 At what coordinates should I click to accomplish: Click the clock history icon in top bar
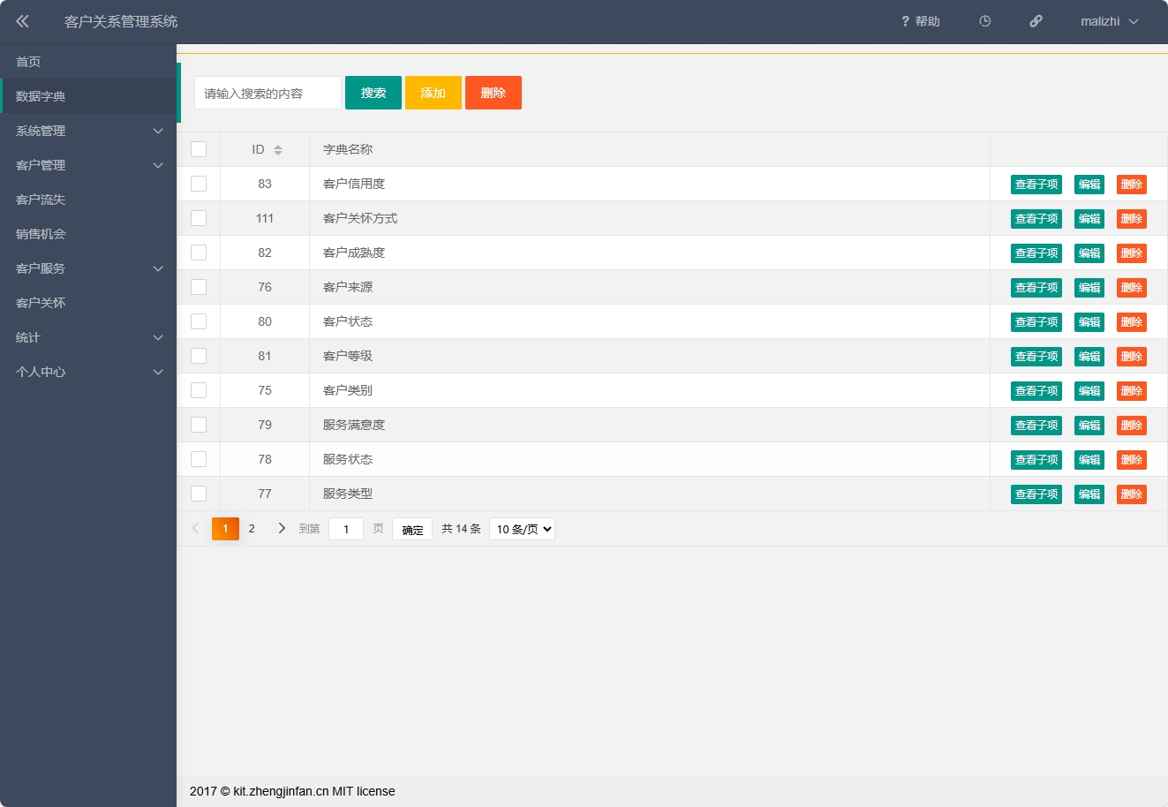click(983, 21)
